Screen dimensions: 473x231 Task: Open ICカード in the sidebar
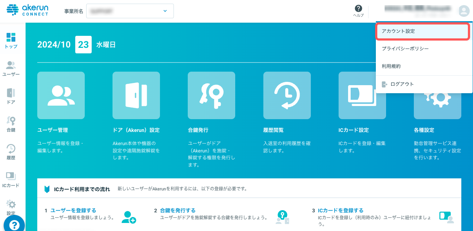click(11, 179)
